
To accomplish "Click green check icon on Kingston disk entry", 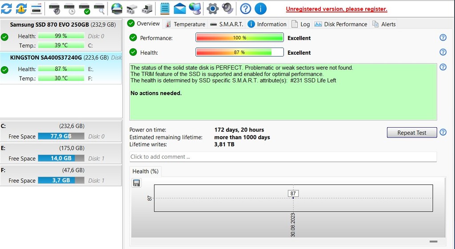I will 4,70.
